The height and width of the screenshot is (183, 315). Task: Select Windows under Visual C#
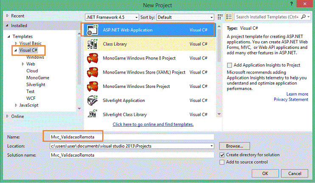coord(35,57)
